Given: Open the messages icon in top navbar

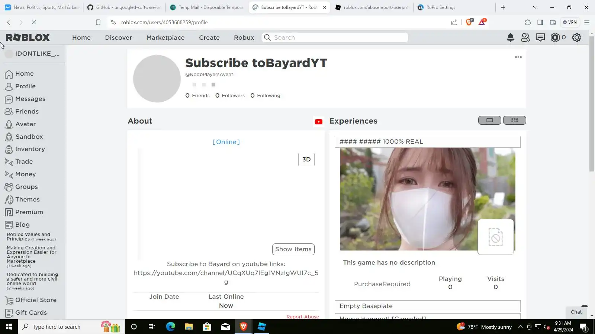Looking at the screenshot, I should [x=540, y=37].
